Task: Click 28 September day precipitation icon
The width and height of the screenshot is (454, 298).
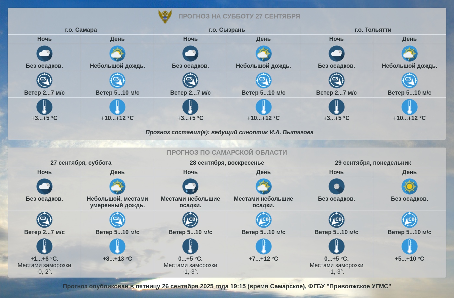Action: [264, 186]
